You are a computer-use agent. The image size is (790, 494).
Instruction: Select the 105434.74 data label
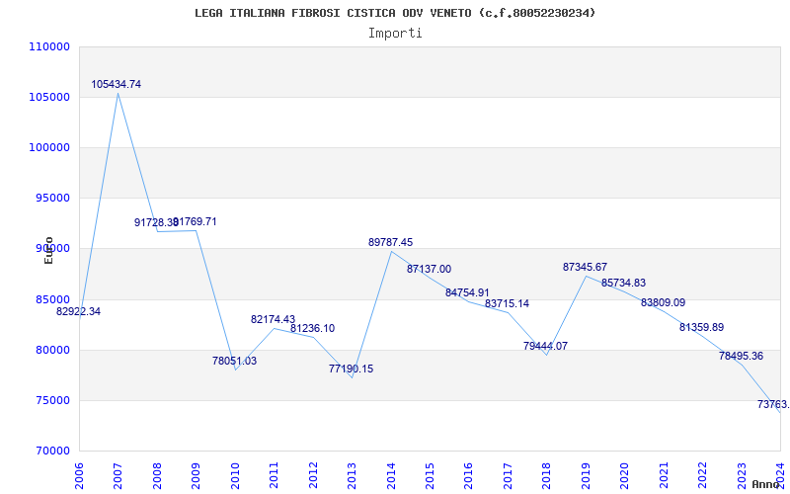point(116,85)
